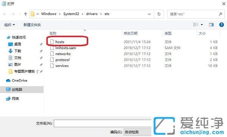Close the 打开 dialog
The width and height of the screenshot is (227, 137).
(x=224, y=4)
